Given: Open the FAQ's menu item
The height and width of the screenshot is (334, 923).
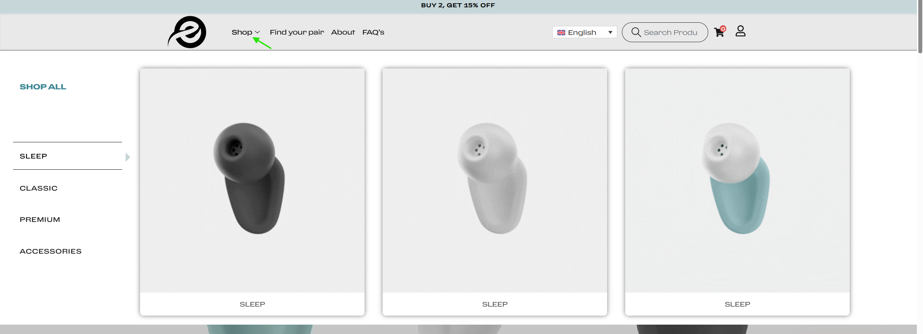Looking at the screenshot, I should (373, 32).
